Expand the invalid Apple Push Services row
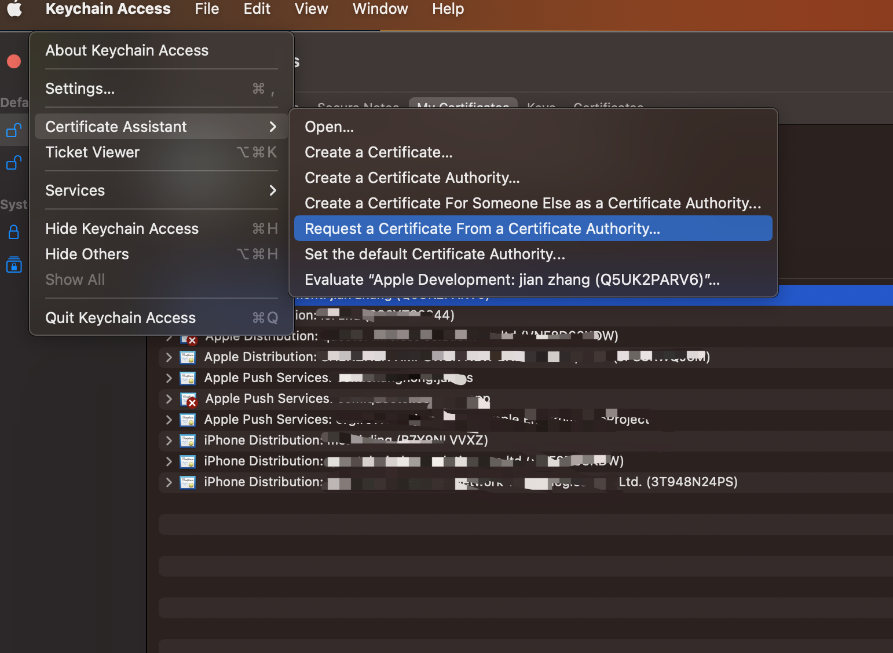The image size is (893, 653). pyautogui.click(x=169, y=399)
